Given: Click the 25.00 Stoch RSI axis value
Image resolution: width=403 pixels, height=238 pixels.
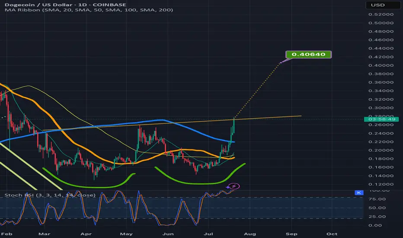Looking at the screenshot, I should tap(377, 217).
